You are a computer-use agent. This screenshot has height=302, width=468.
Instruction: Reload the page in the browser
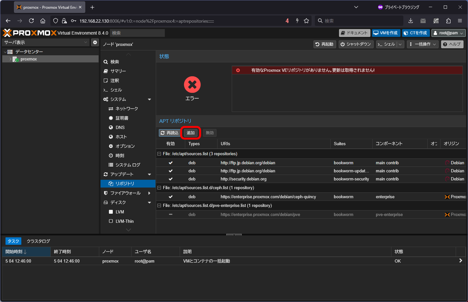coord(31,21)
